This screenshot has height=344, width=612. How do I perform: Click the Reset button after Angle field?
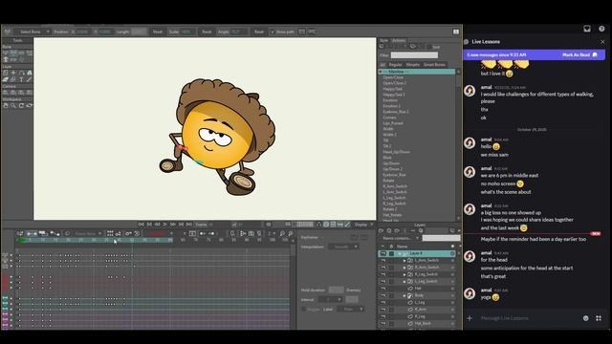(259, 32)
